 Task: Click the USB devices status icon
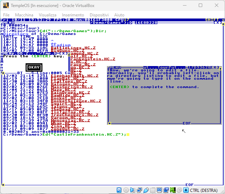(x=146, y=190)
